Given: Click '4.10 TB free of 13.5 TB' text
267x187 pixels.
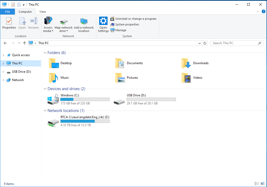Looking at the screenshot, I should click(x=76, y=125).
